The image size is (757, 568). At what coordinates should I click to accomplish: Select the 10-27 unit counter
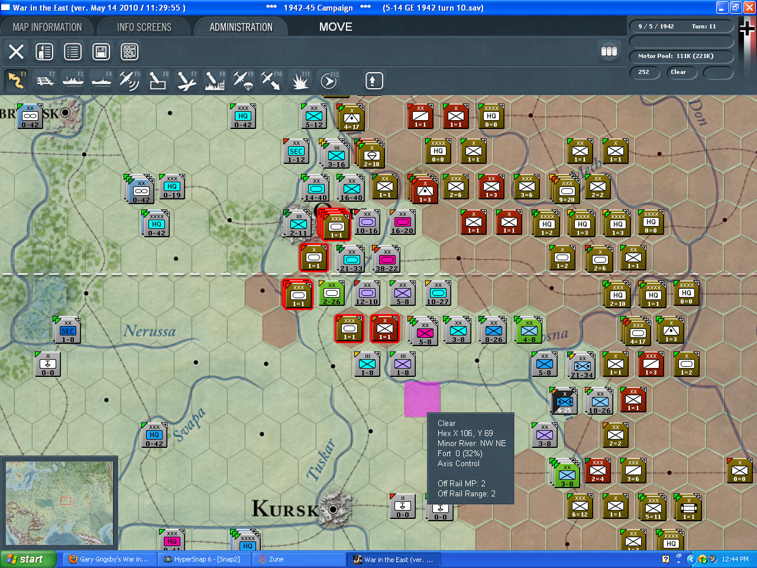point(438,293)
